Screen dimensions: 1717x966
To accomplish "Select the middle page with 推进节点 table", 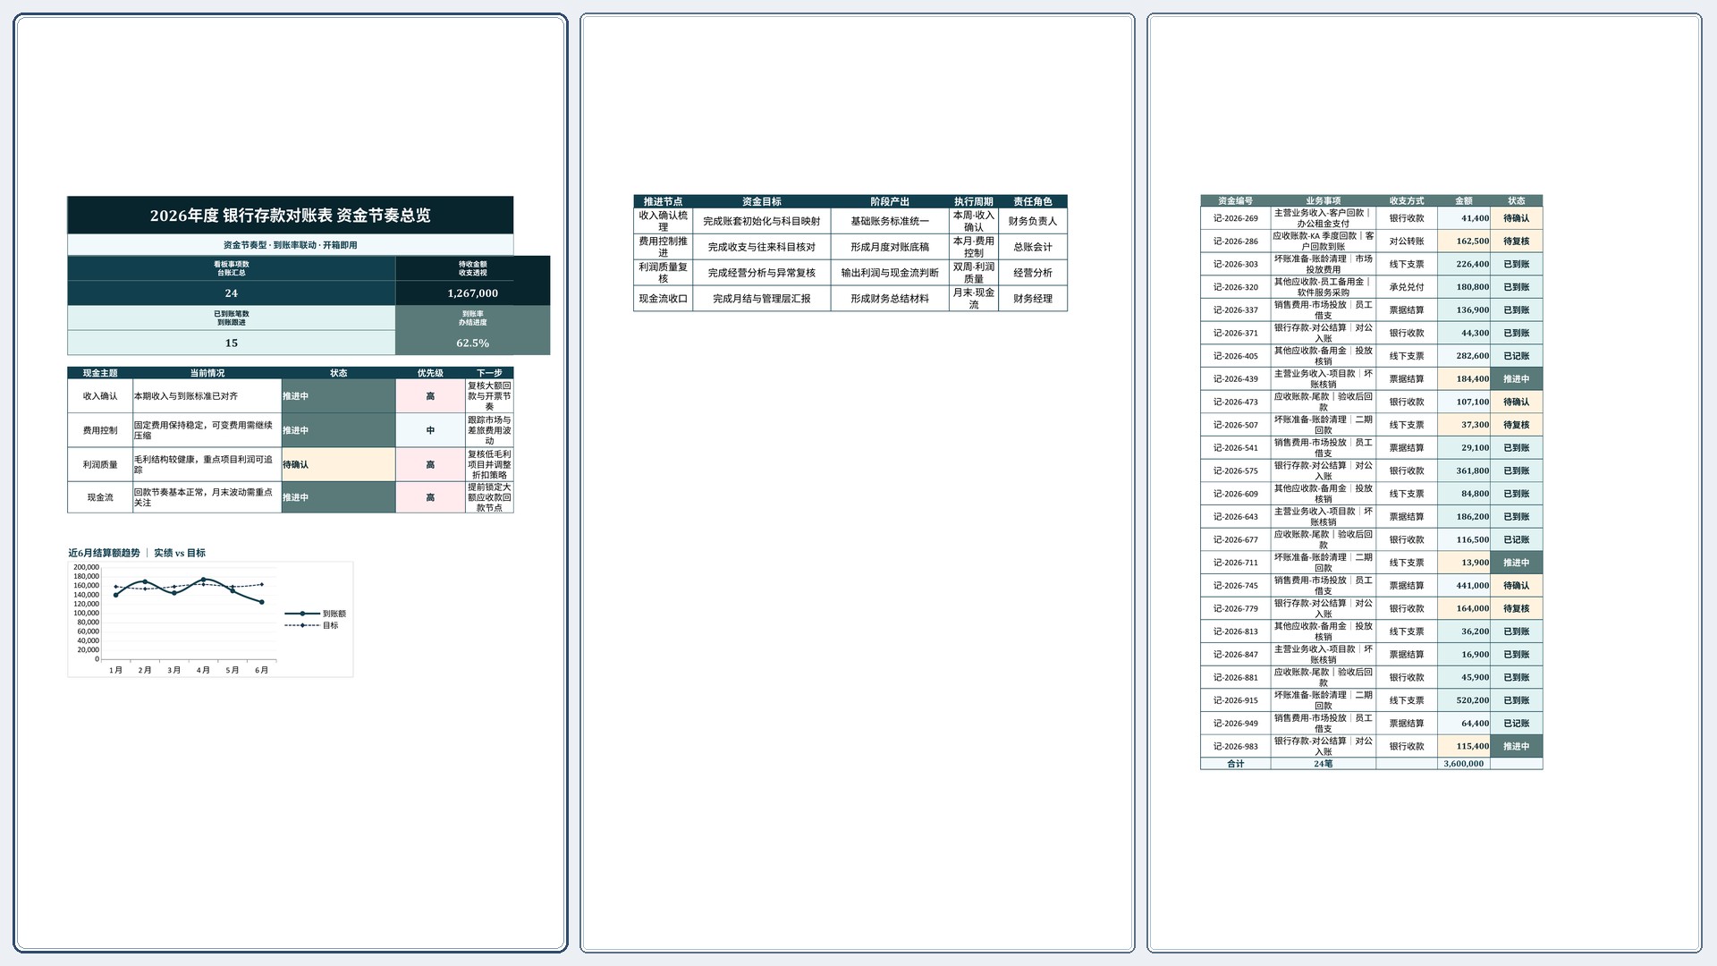I will [x=858, y=483].
